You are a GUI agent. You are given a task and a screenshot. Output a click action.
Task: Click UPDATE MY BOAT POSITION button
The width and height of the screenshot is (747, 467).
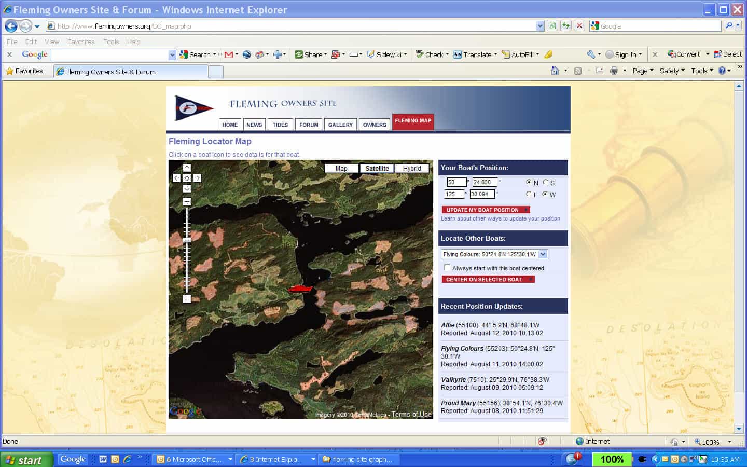pos(486,210)
